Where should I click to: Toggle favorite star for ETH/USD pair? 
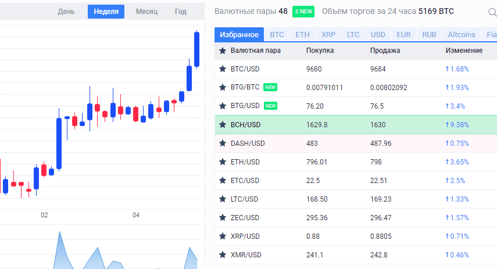223,162
